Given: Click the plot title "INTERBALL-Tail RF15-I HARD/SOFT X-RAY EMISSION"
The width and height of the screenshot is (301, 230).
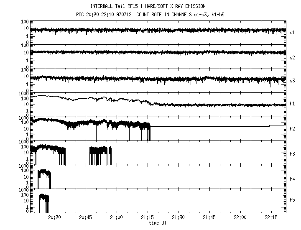Looking at the screenshot, I should click(148, 6).
